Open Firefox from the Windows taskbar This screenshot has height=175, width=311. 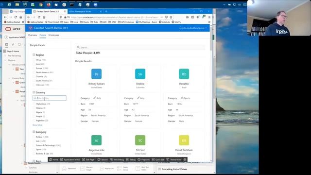coord(49,4)
